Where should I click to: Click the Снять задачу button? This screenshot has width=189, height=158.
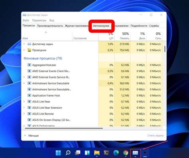[x=156, y=136]
